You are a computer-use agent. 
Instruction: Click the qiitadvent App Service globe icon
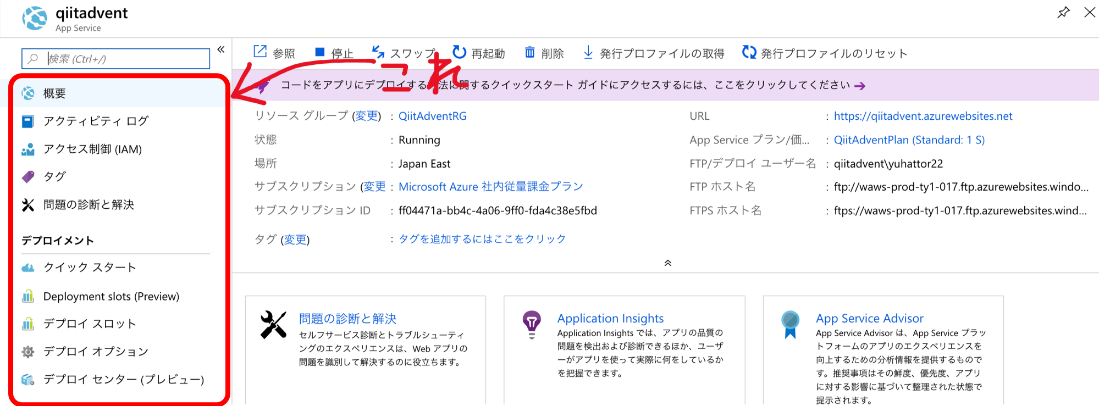tap(35, 18)
